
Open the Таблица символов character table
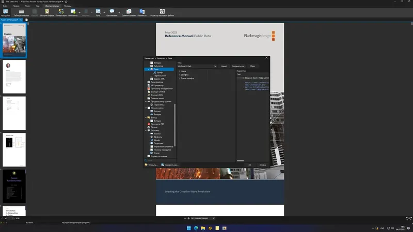pos(21,12)
